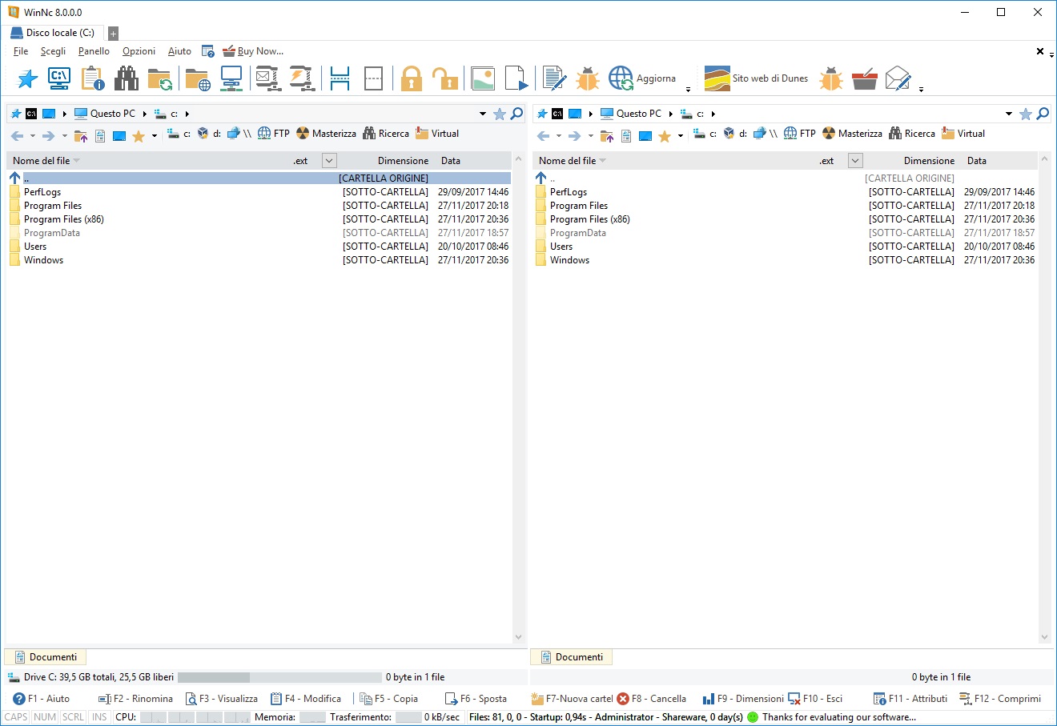This screenshot has height=726, width=1057.
Task: Open the left panel extension filter dropdown
Action: [x=329, y=161]
